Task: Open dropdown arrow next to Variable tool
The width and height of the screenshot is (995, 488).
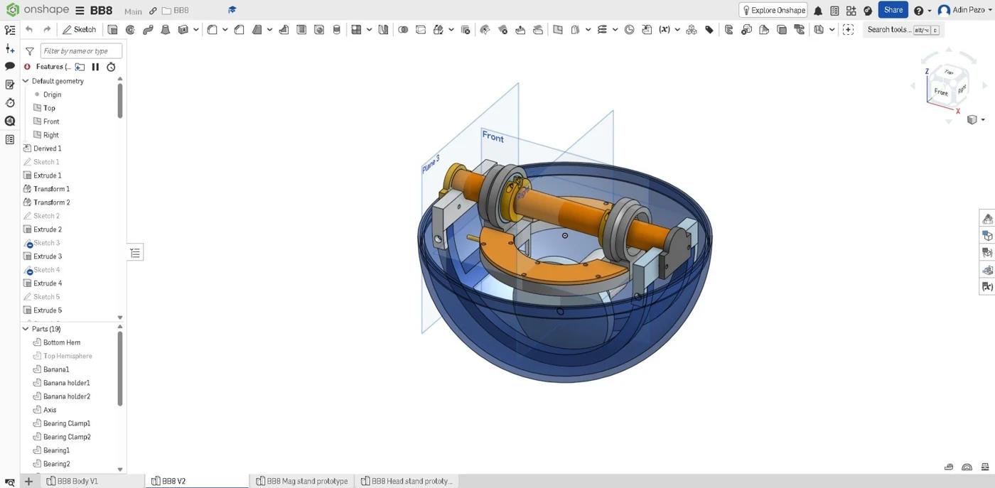Action: click(677, 30)
